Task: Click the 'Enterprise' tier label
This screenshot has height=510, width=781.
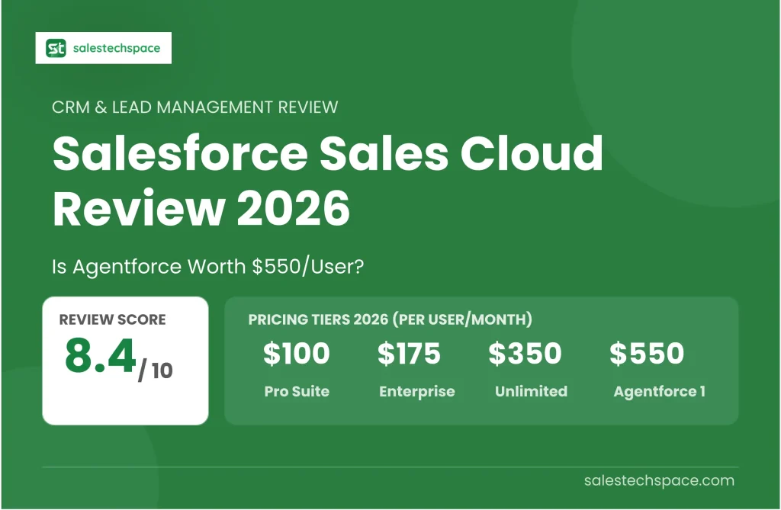Action: (x=417, y=392)
